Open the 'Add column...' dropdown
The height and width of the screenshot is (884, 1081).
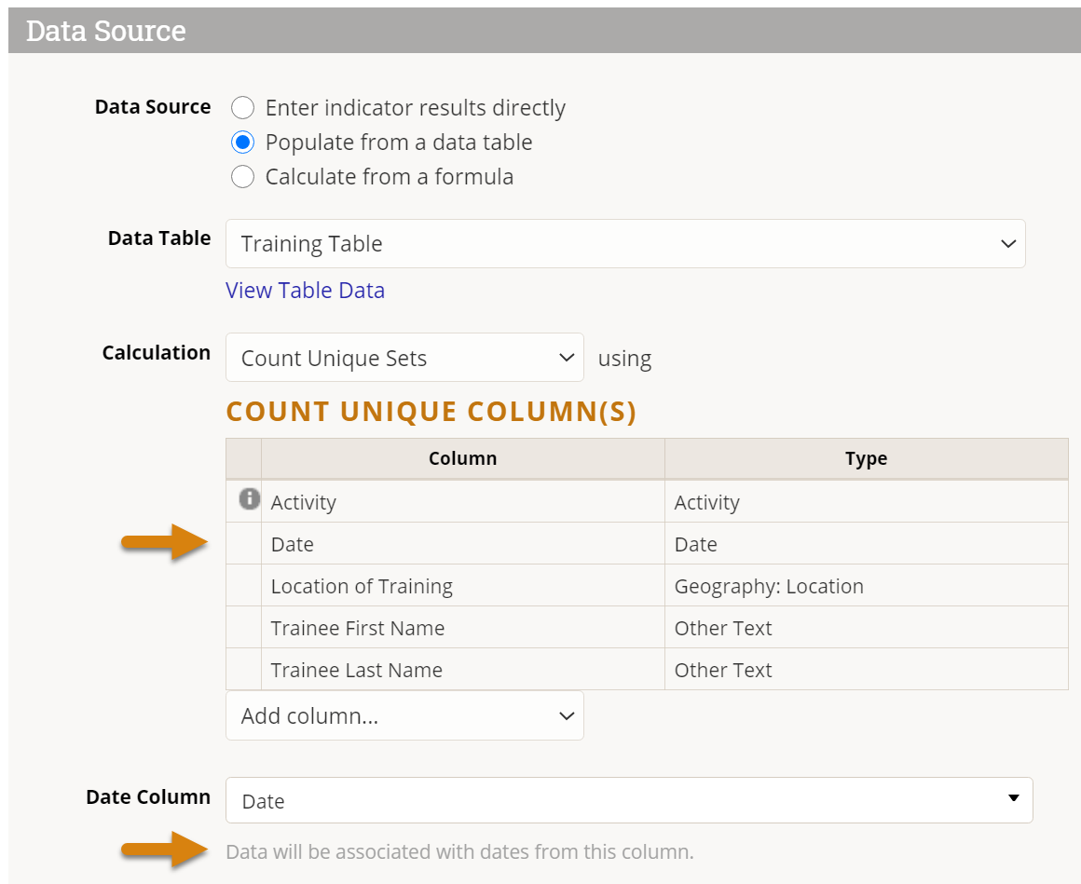[x=404, y=716]
